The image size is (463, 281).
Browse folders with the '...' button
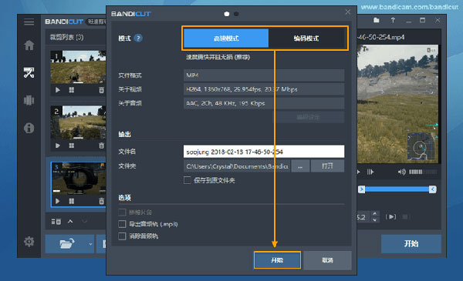pyautogui.click(x=300, y=166)
